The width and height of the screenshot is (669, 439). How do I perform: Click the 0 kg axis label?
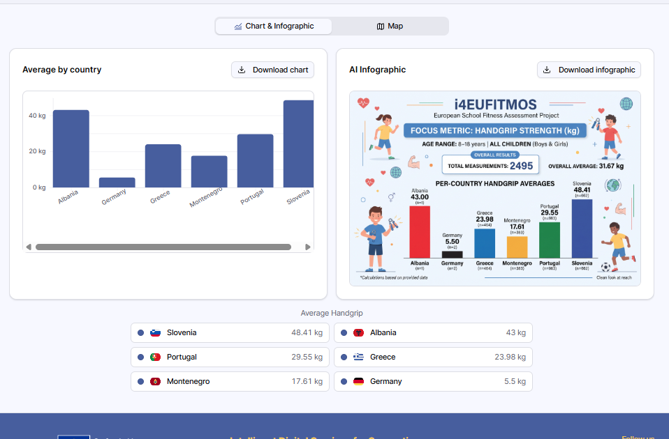(x=39, y=187)
